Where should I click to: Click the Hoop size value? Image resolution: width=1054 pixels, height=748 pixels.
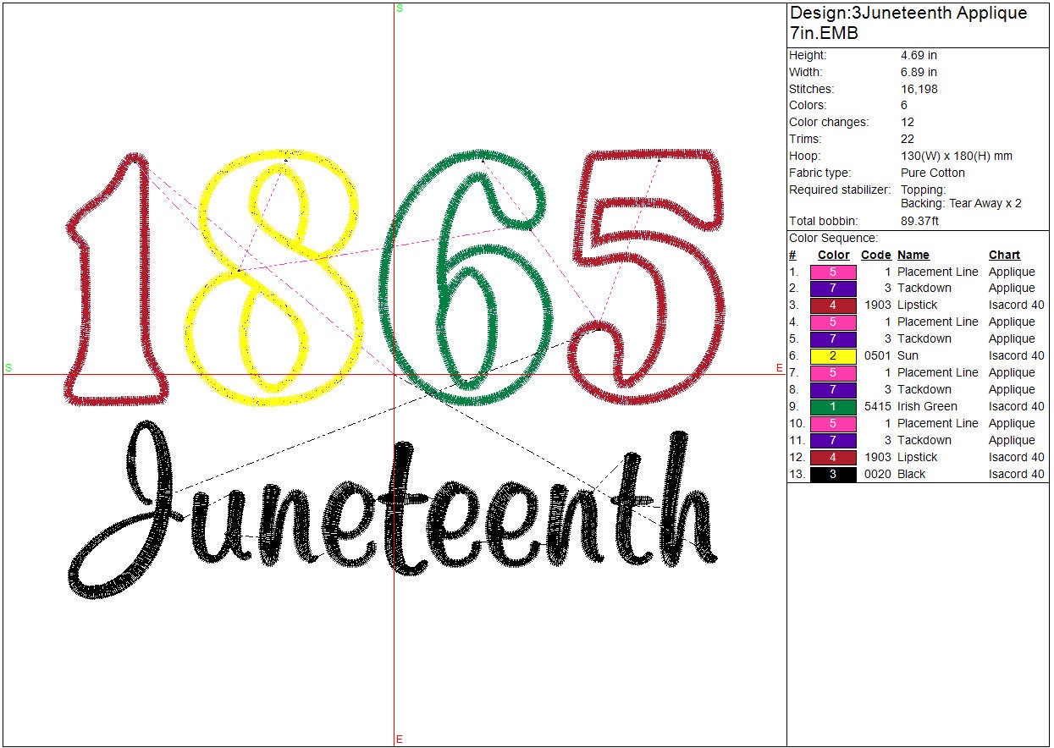click(x=956, y=157)
